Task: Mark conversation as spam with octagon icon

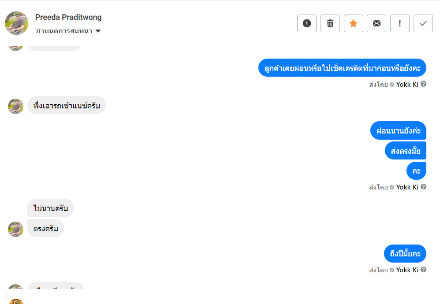Action: 307,23
